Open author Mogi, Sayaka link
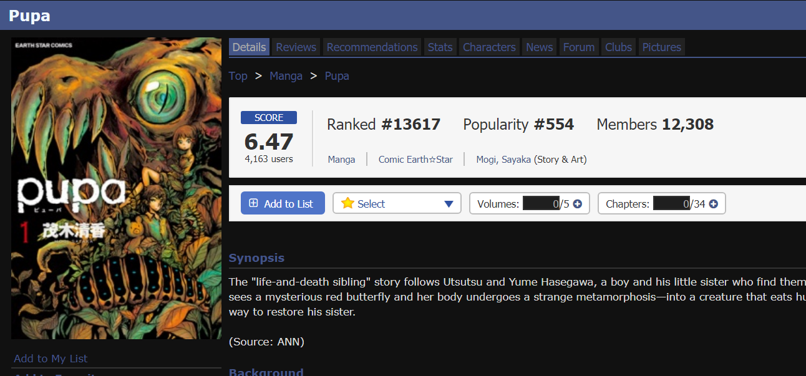 pyautogui.click(x=503, y=160)
